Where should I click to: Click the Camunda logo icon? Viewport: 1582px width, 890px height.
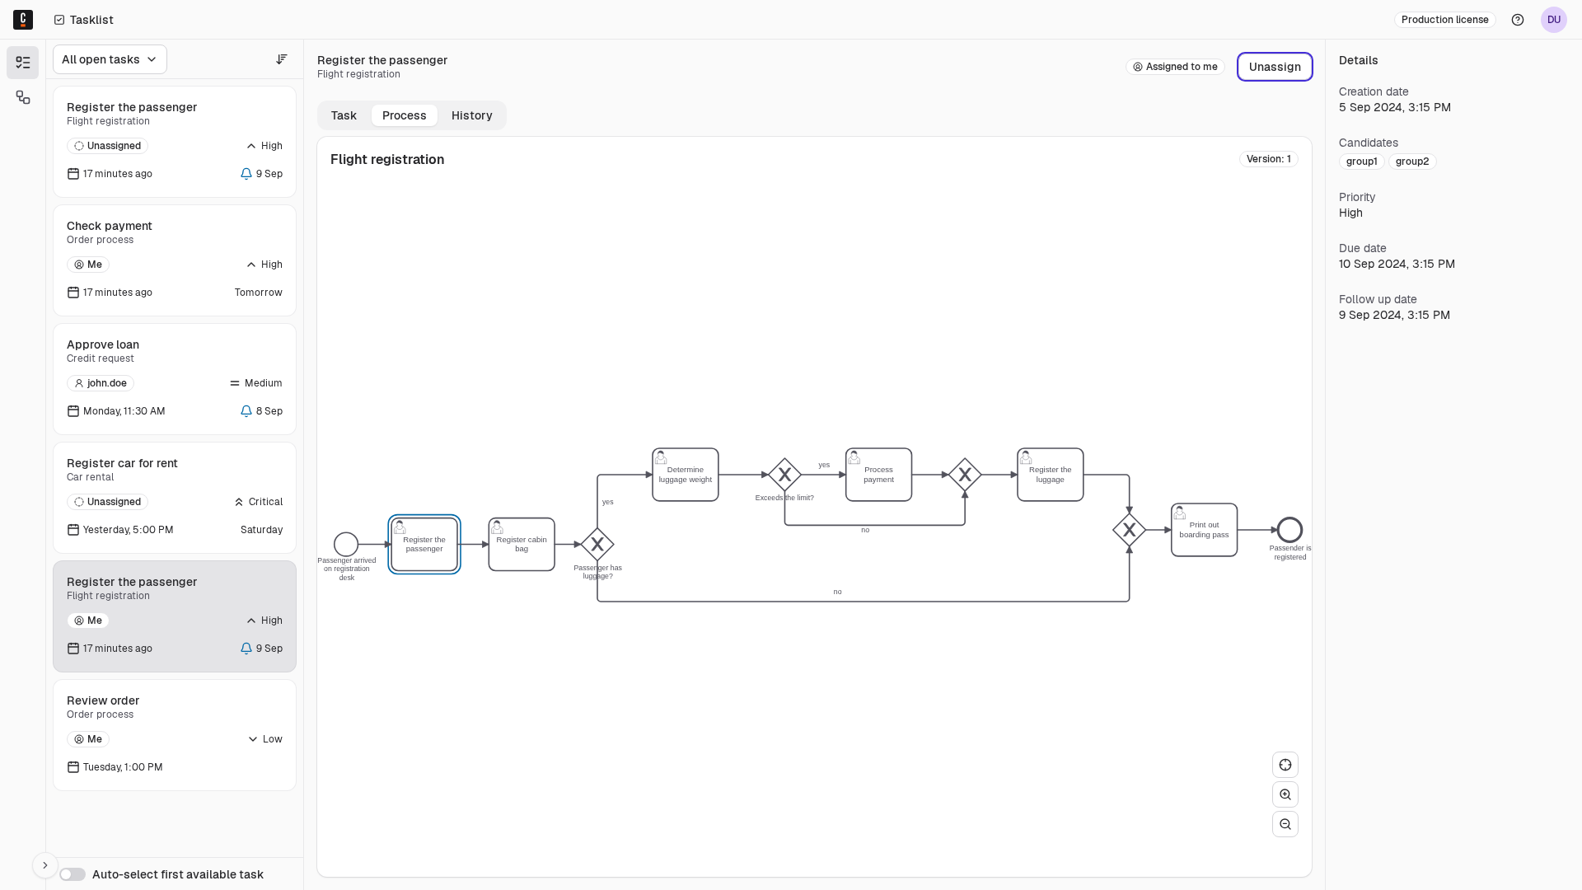pyautogui.click(x=23, y=19)
